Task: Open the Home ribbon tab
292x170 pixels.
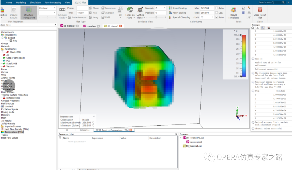Action: 9,2
